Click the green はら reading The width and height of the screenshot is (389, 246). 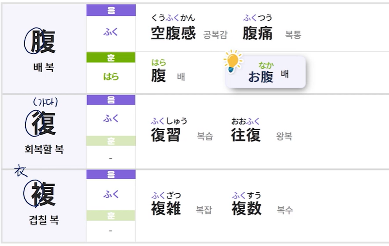pyautogui.click(x=111, y=77)
